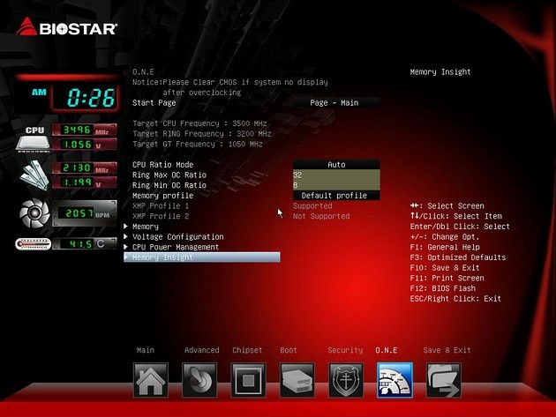This screenshot has height=417, width=556.
Task: Click the 'F10: Save & Exit' hint
Action: pos(445,267)
